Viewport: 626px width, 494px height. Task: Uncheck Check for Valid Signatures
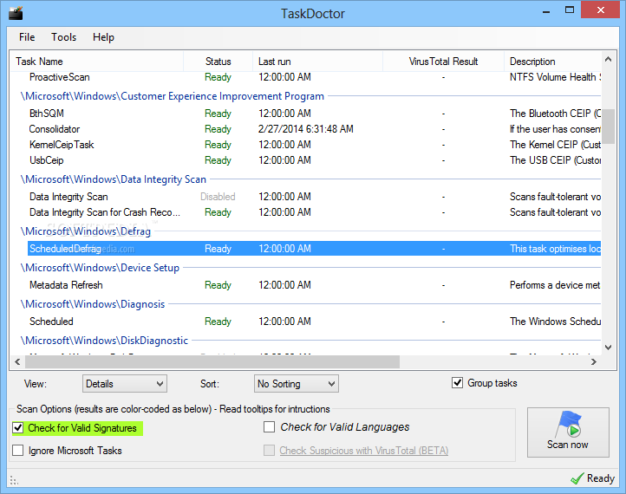(18, 428)
